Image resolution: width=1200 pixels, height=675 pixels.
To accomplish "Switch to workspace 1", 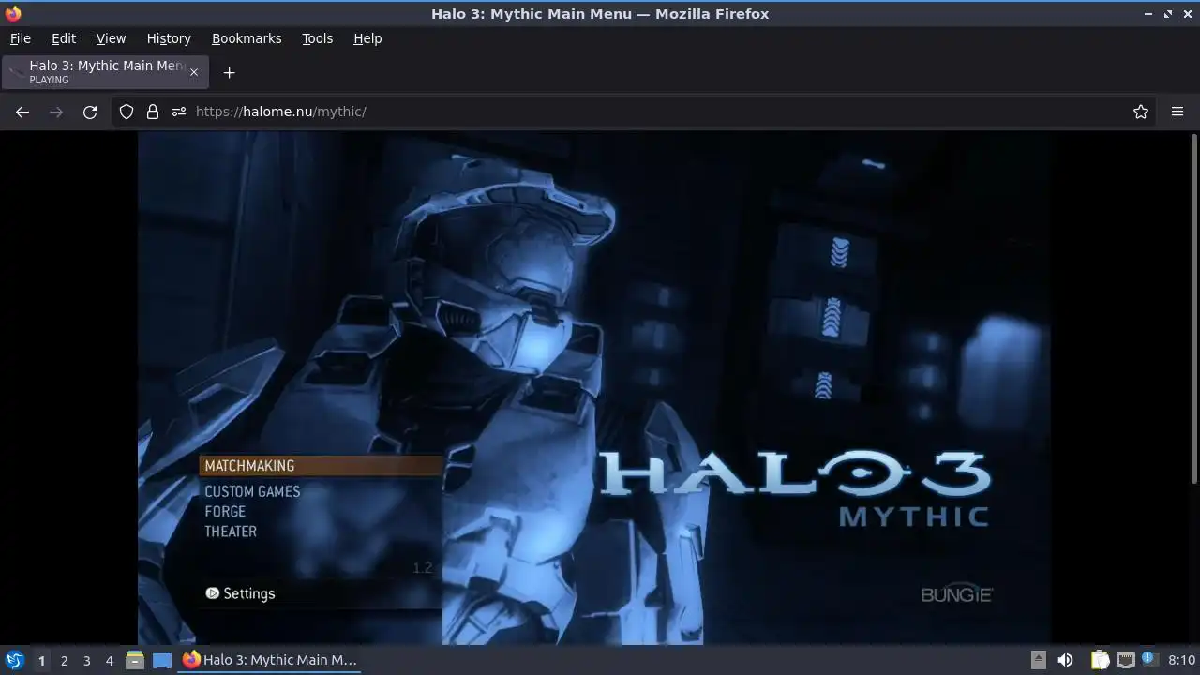I will (x=41, y=660).
